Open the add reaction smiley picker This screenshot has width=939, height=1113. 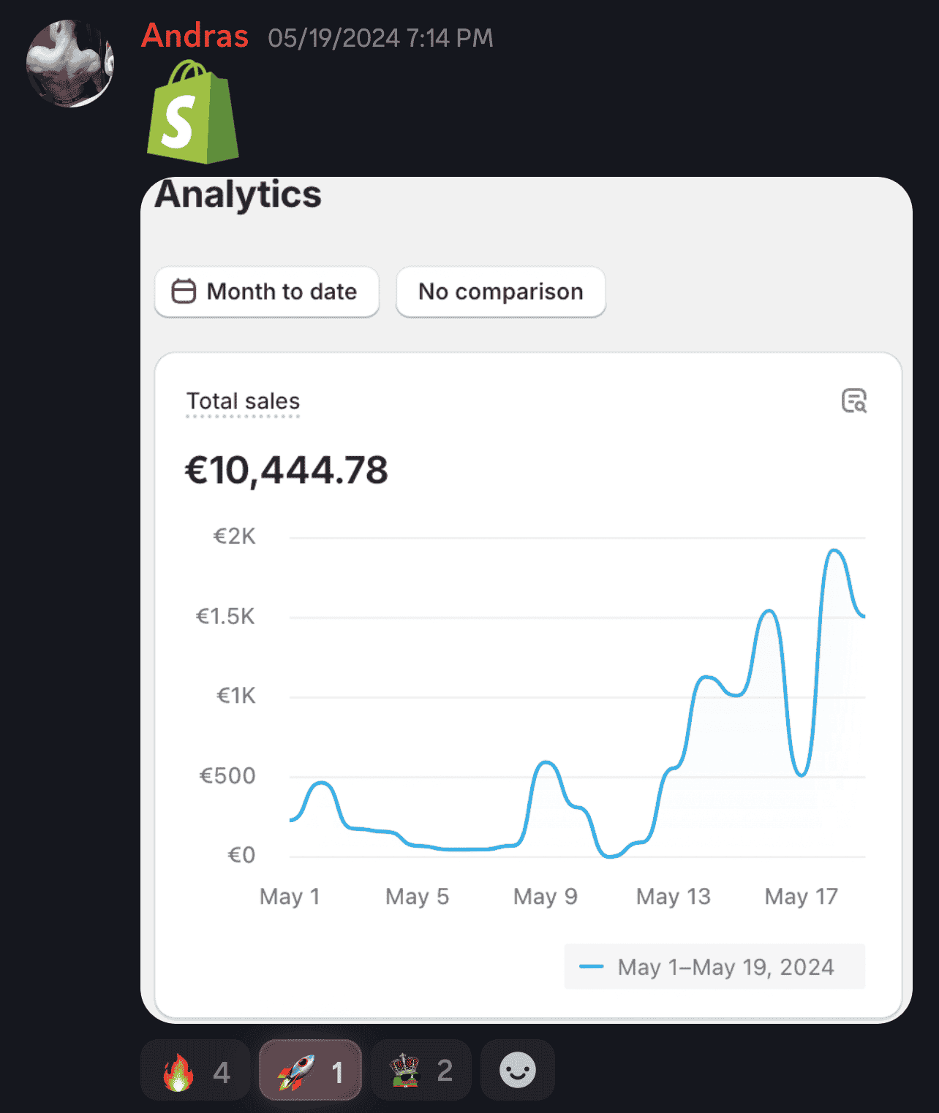point(517,1071)
